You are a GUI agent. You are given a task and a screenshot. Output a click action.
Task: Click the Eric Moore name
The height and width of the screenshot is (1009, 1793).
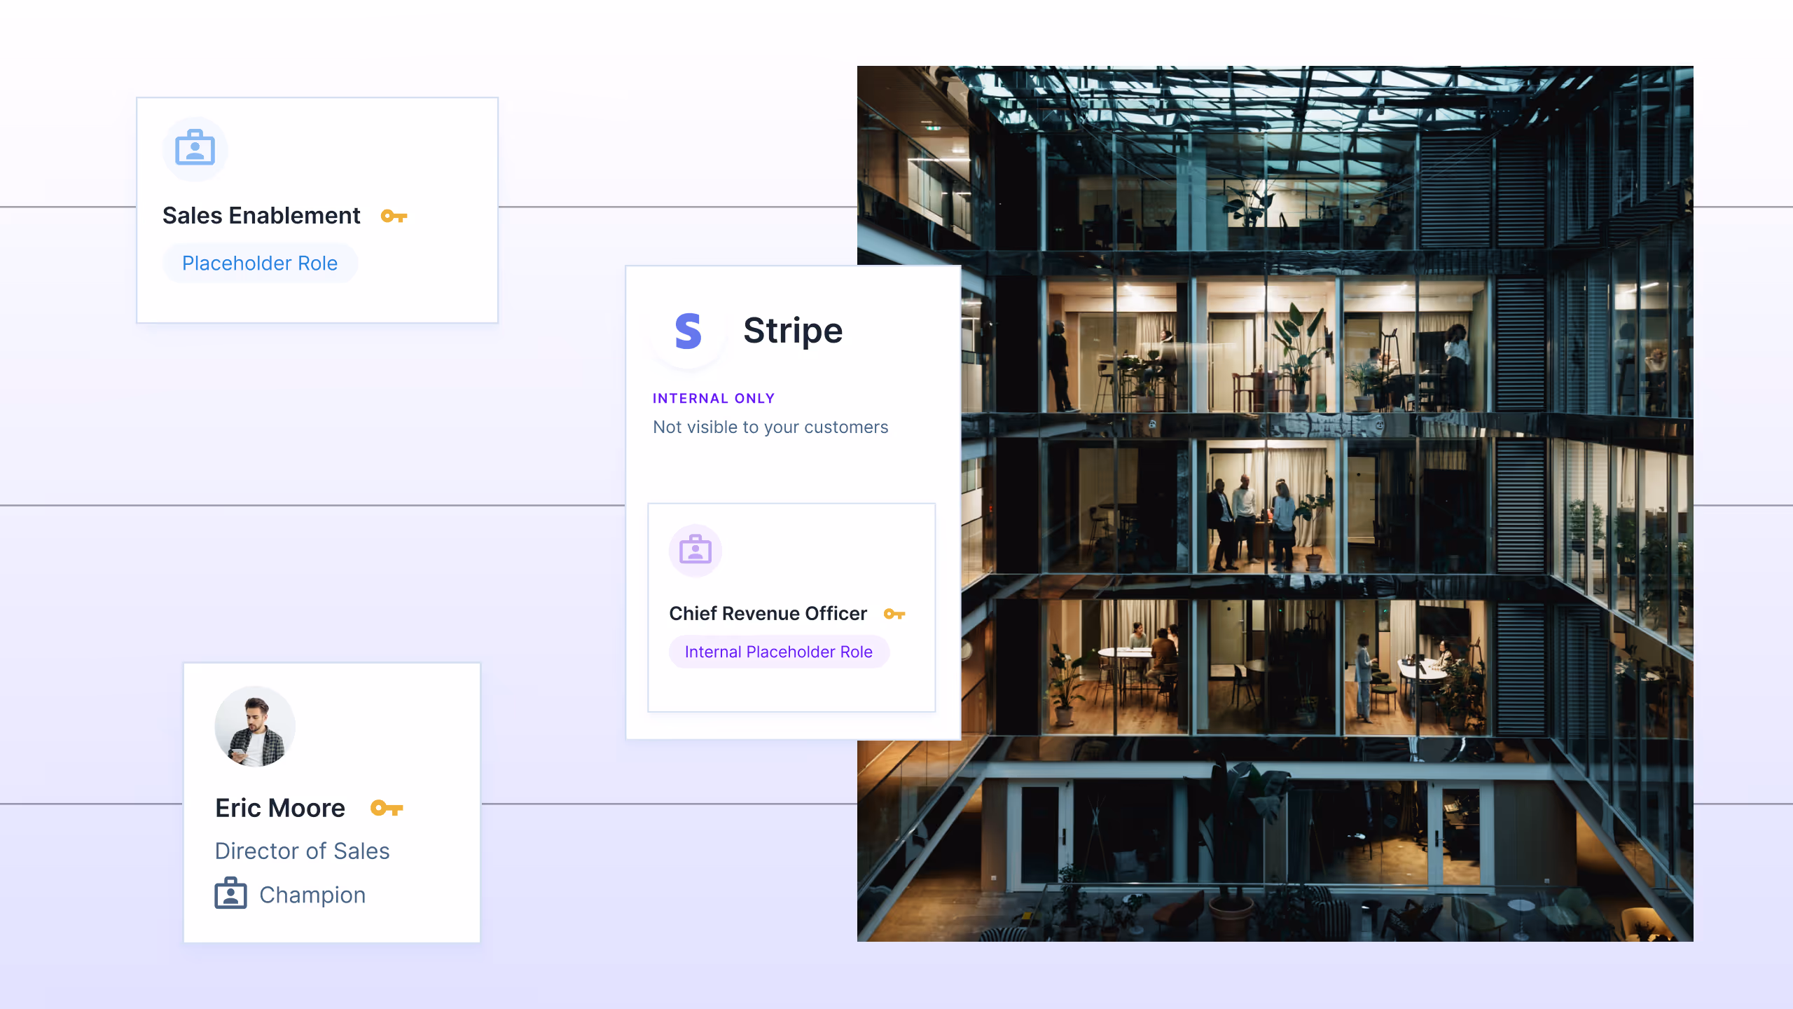point(280,808)
